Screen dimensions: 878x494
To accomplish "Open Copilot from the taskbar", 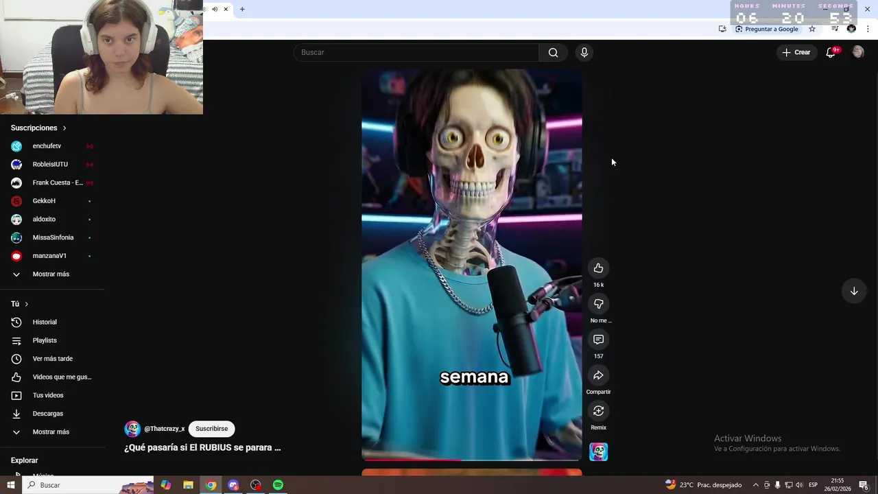I will tap(166, 485).
